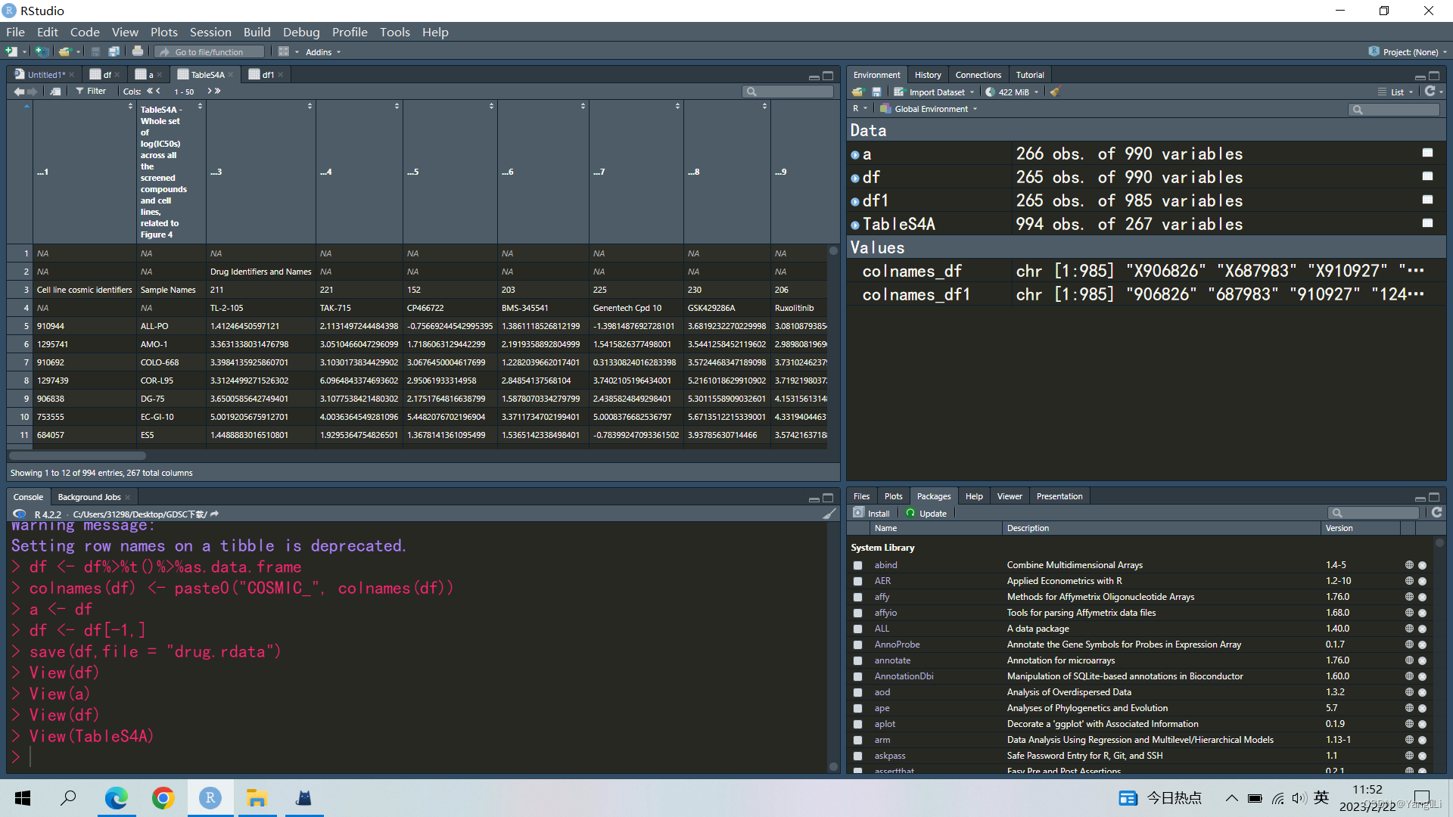Click the AnnotationDbi package link
The image size is (1453, 817).
click(904, 676)
